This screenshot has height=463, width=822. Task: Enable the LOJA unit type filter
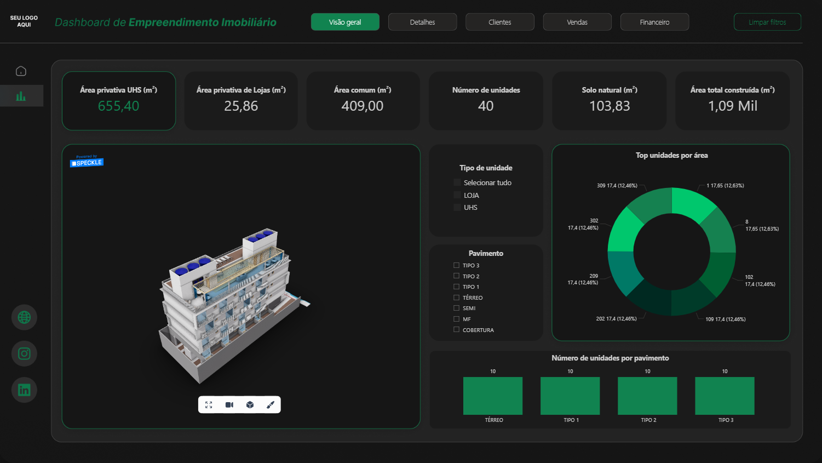[x=458, y=195]
